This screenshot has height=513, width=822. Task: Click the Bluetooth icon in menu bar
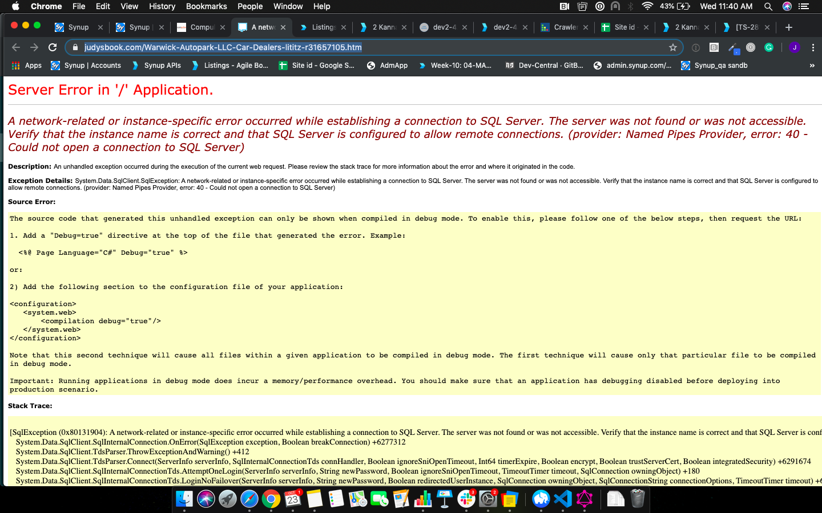tap(631, 6)
